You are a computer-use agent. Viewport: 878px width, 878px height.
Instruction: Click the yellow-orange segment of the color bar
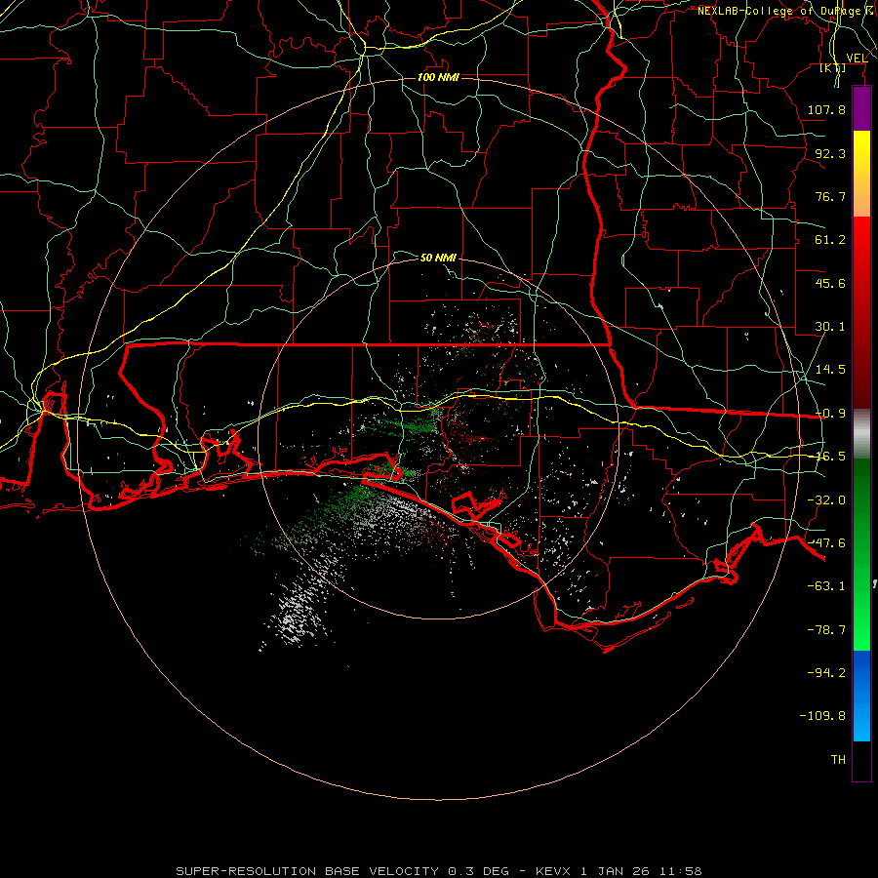[861, 174]
